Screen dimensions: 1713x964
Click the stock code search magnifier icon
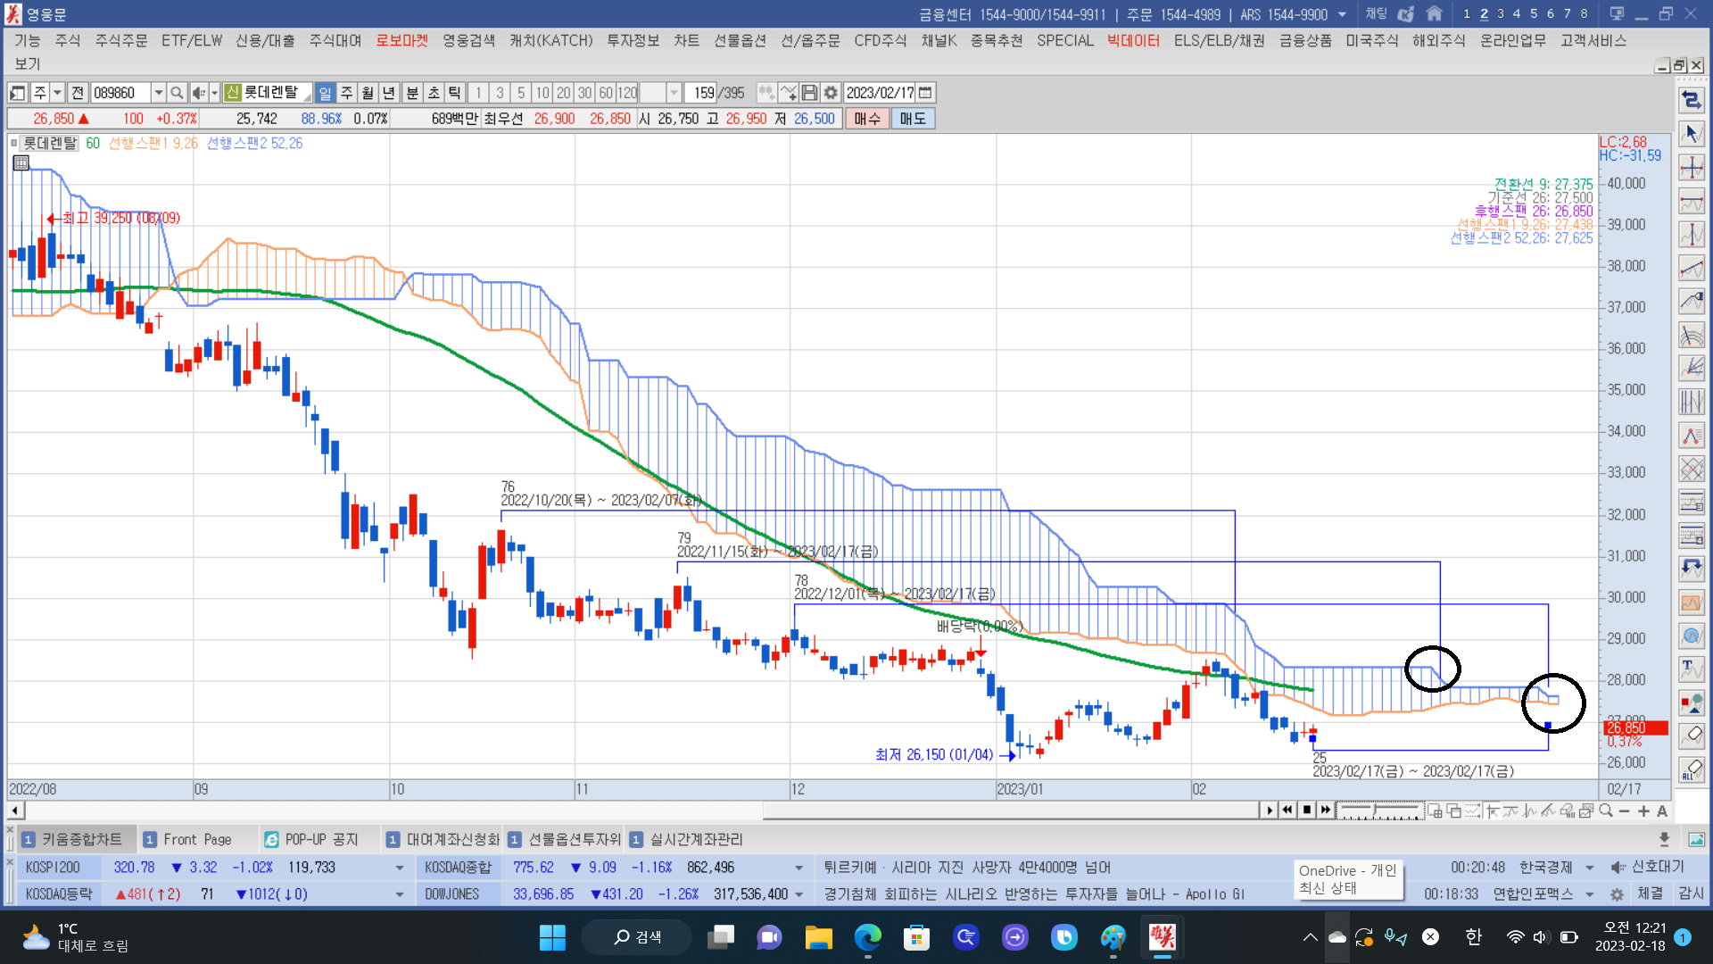click(x=177, y=93)
